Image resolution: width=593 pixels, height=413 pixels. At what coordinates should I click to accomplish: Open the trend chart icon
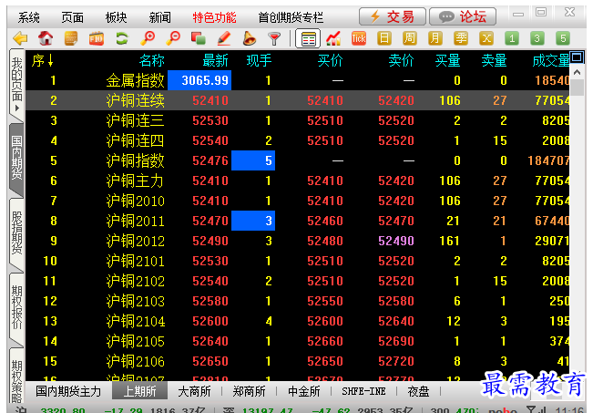333,38
